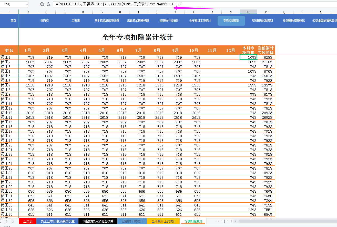Switch to the 工资表 sheet tab
The height and width of the screenshot is (227, 337).
tap(27, 221)
